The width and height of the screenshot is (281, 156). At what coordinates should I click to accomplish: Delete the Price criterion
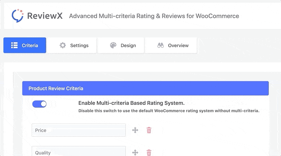pyautogui.click(x=149, y=130)
